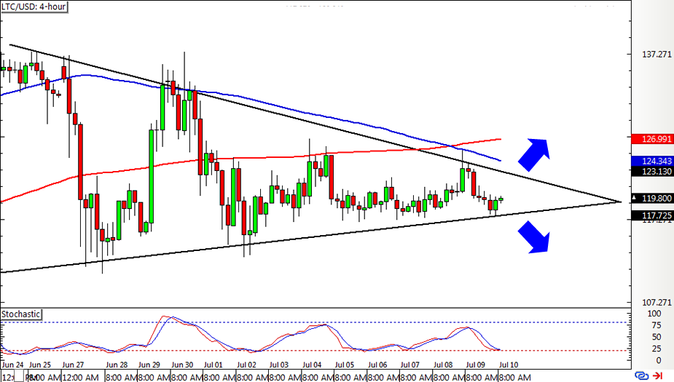674x382 pixels.
Task: Click the Jul 05 date label
Action: [345, 365]
